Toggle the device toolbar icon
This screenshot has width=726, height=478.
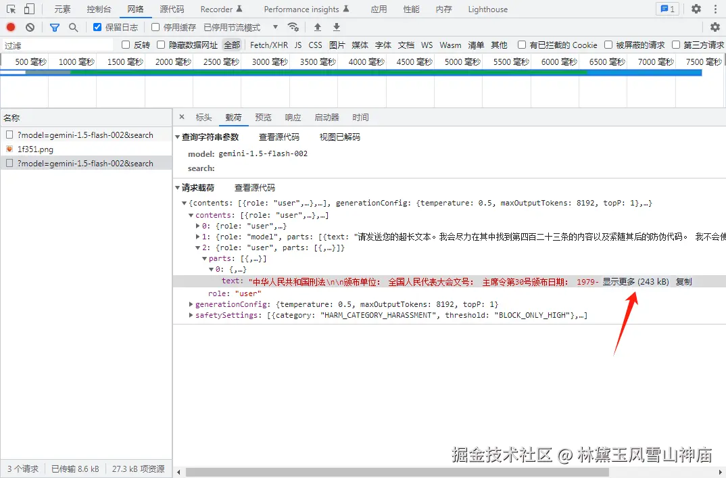pos(29,9)
